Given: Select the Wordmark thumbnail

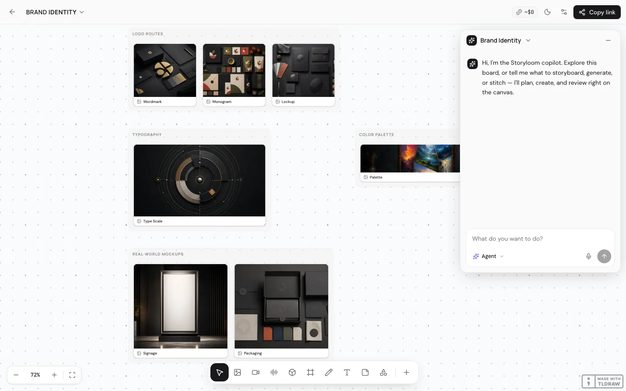Looking at the screenshot, I should coord(165,70).
